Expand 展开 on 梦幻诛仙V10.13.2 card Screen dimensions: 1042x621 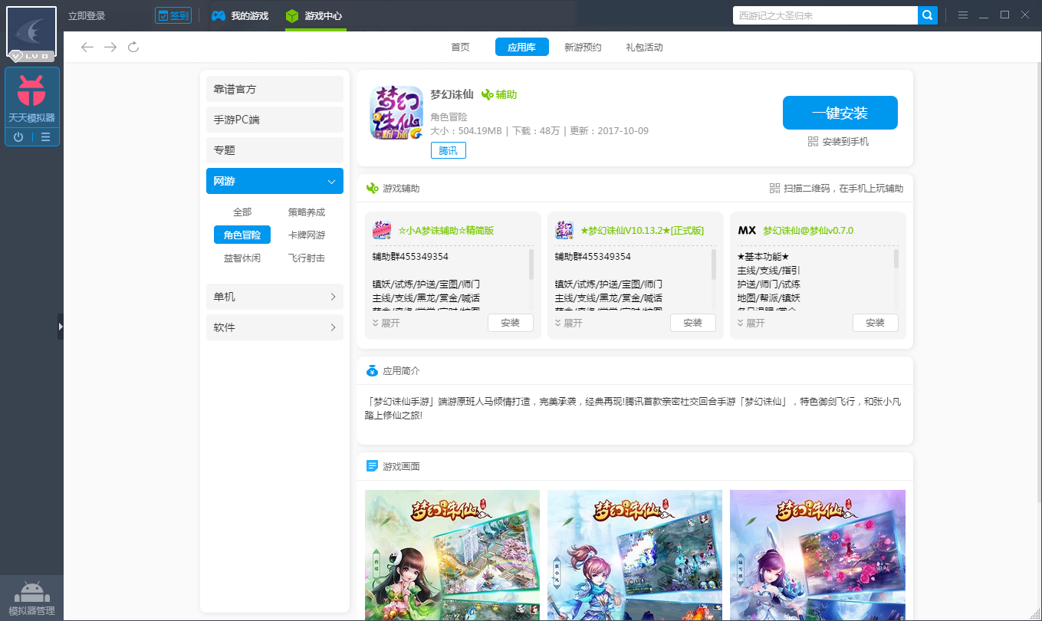point(569,324)
